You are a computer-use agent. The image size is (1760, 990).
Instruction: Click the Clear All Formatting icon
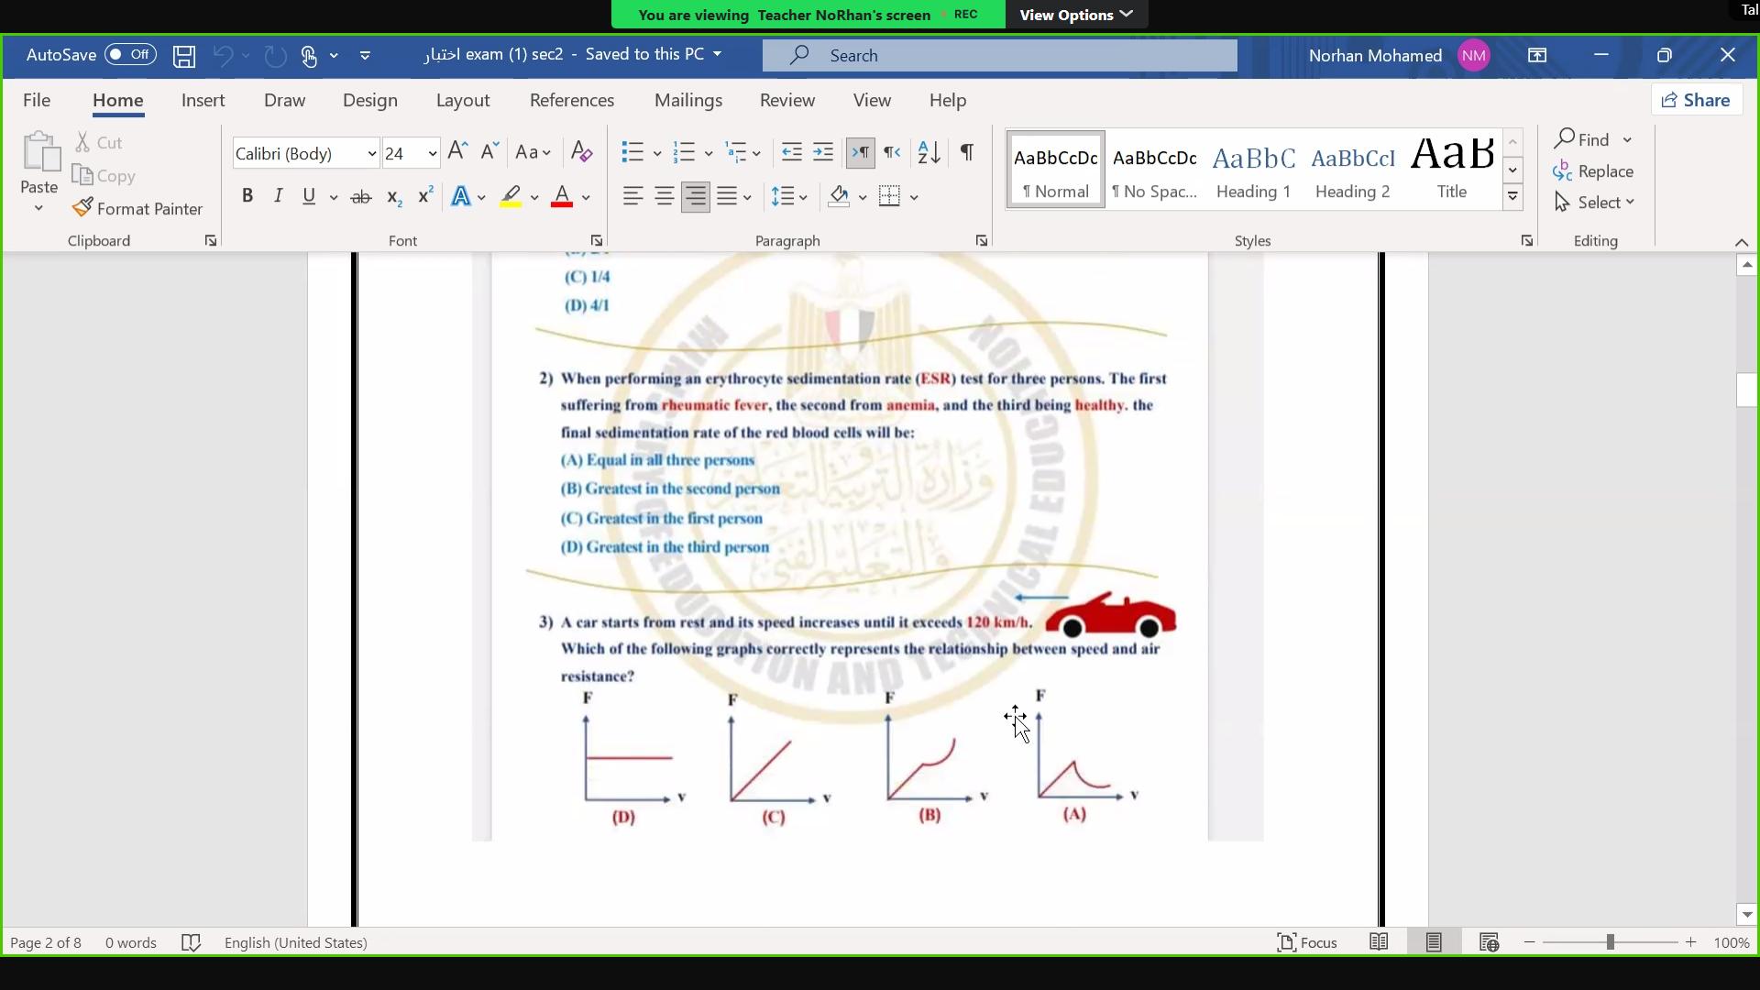click(581, 152)
